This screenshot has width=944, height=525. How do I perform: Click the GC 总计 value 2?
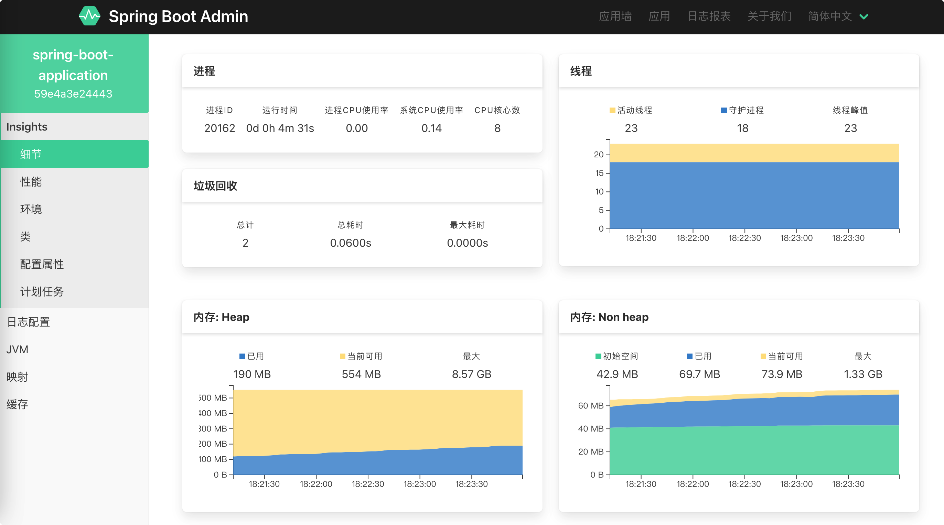[246, 243]
